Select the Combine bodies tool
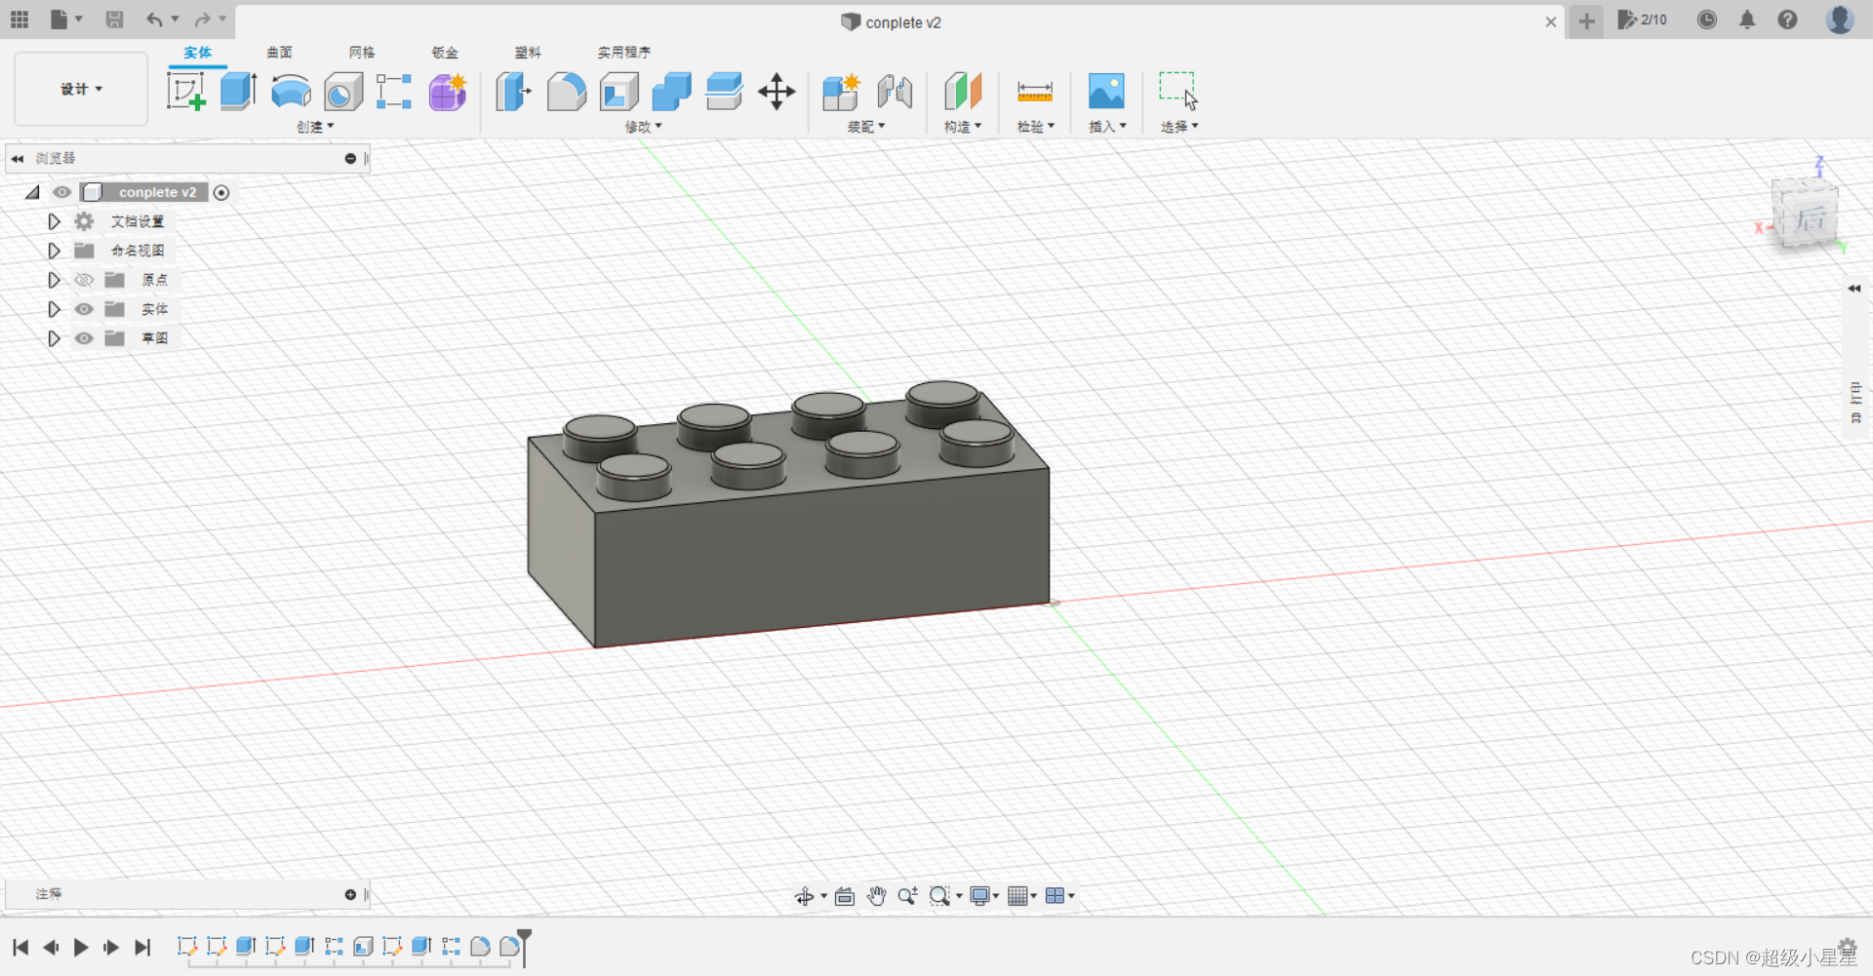 point(671,92)
